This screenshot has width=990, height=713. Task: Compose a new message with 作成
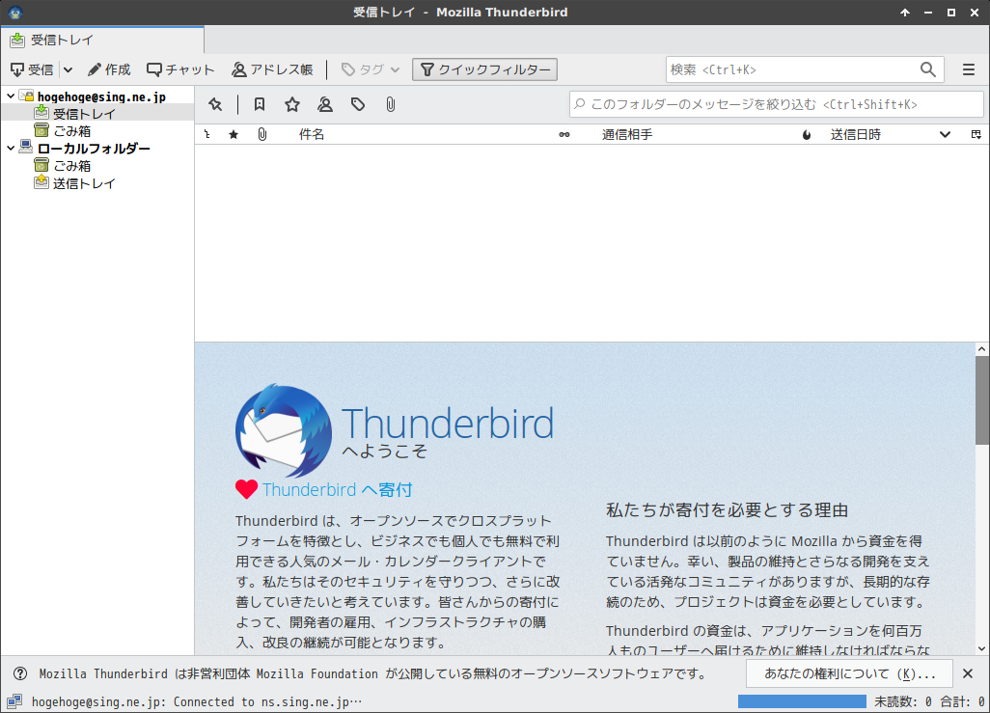coord(109,69)
